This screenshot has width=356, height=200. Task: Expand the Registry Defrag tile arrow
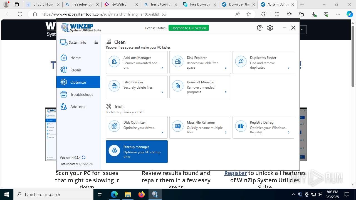pyautogui.click(x=289, y=132)
